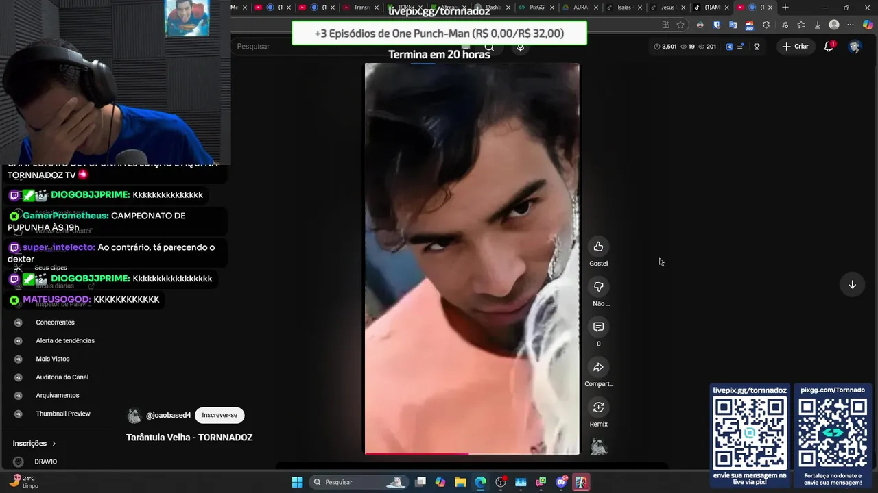This screenshot has width=878, height=493.
Task: Open the @joaobased4 channel link
Action: 168,415
